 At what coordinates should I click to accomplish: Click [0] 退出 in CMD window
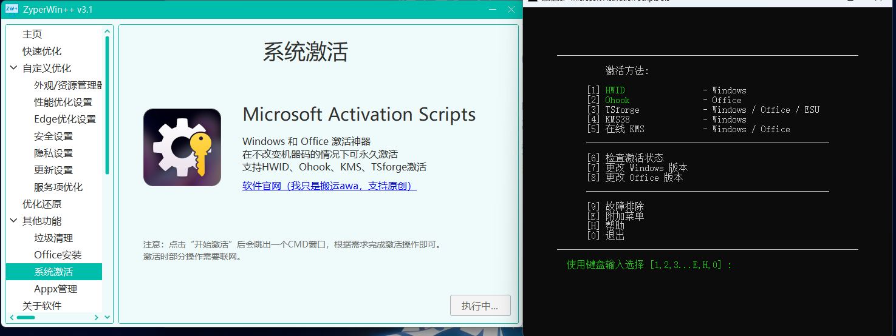point(606,235)
